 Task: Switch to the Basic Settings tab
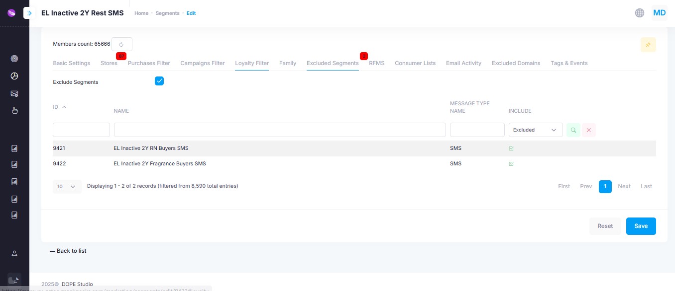pyautogui.click(x=72, y=63)
